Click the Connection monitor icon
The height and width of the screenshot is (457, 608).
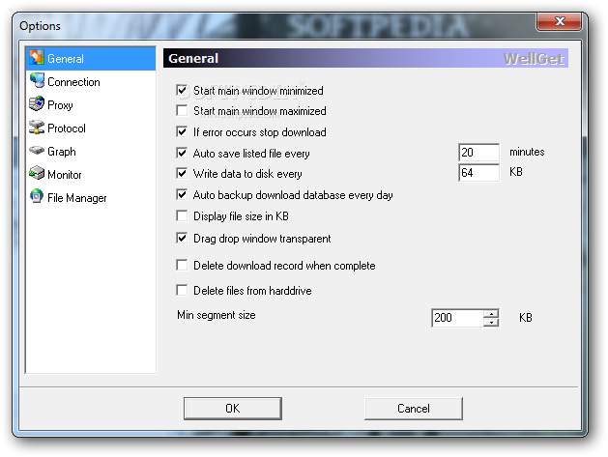37,80
